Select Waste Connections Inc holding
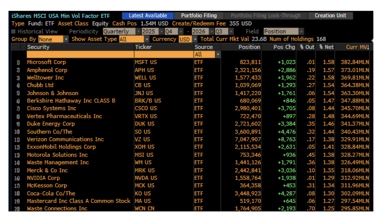 tap(57, 209)
